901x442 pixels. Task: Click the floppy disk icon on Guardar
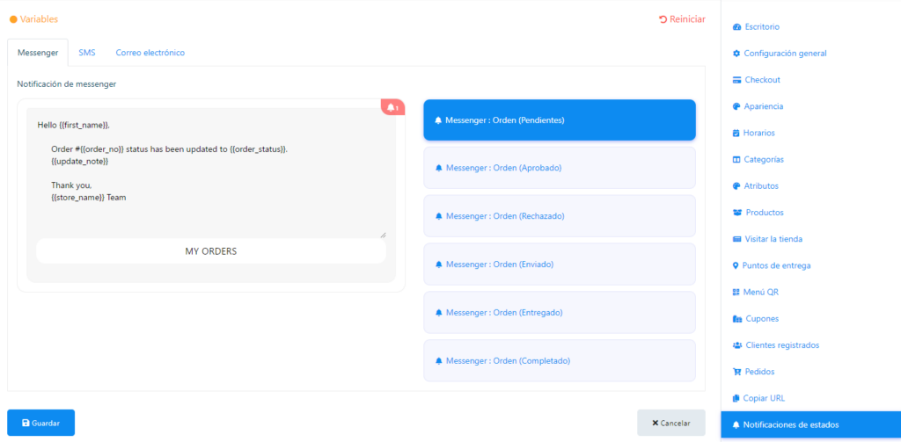click(x=26, y=423)
